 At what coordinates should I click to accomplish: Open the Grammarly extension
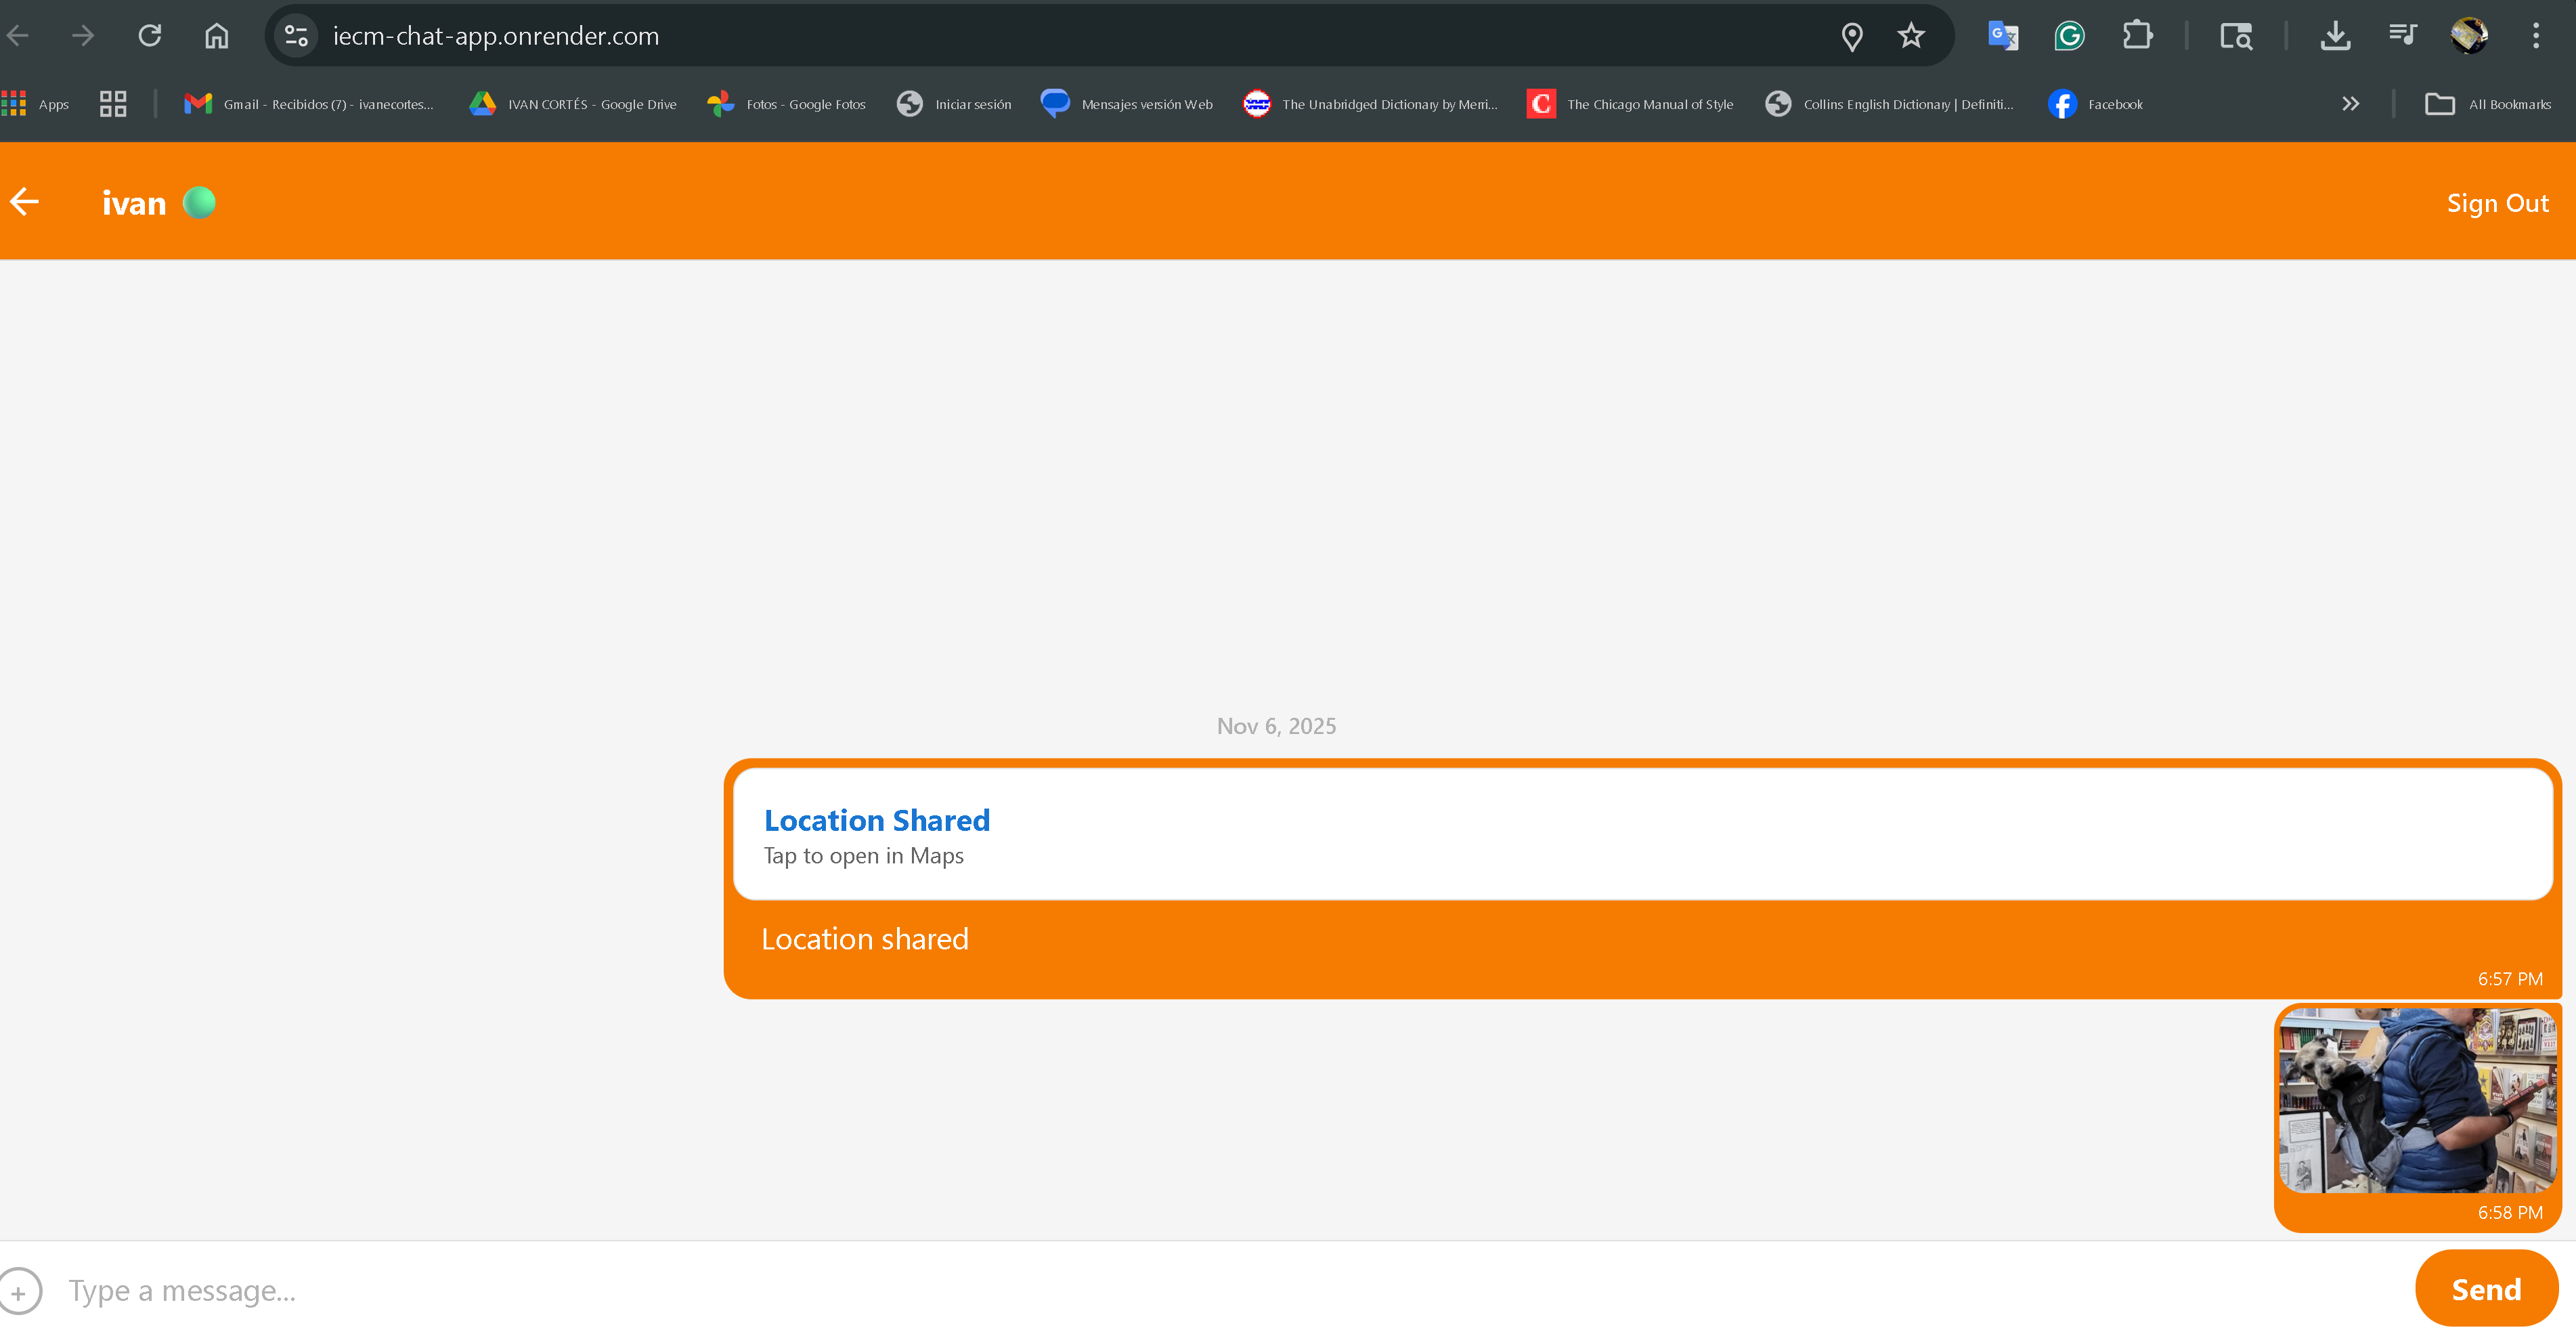pyautogui.click(x=2068, y=35)
